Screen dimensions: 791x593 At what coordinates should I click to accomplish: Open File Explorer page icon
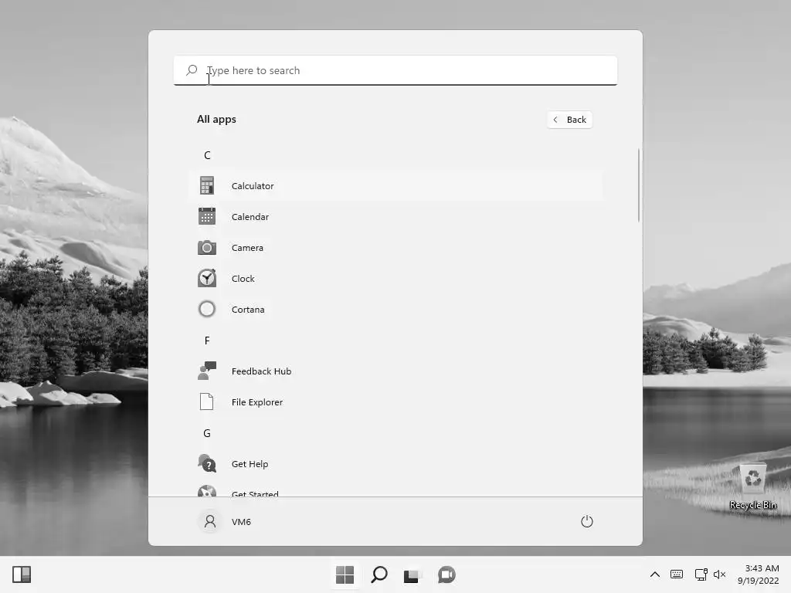(207, 402)
